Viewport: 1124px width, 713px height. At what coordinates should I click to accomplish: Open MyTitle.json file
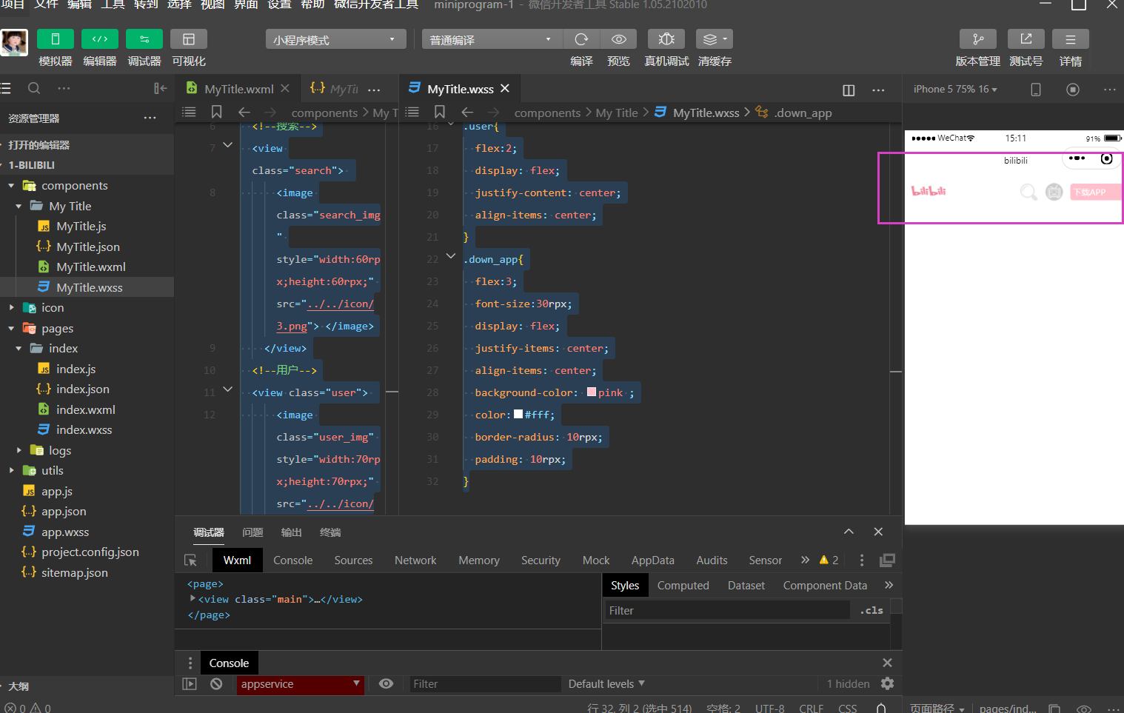pyautogui.click(x=88, y=247)
